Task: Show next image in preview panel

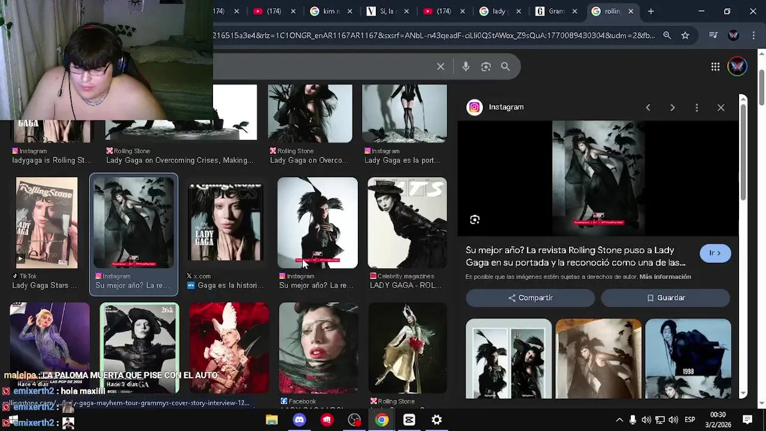Action: click(673, 107)
